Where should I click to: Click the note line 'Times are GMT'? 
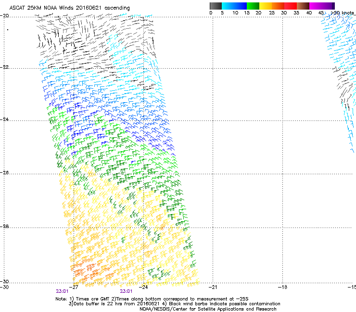click(x=93, y=299)
